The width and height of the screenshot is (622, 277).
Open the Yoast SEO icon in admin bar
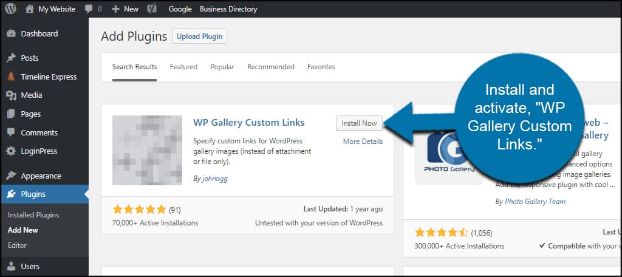click(x=152, y=9)
